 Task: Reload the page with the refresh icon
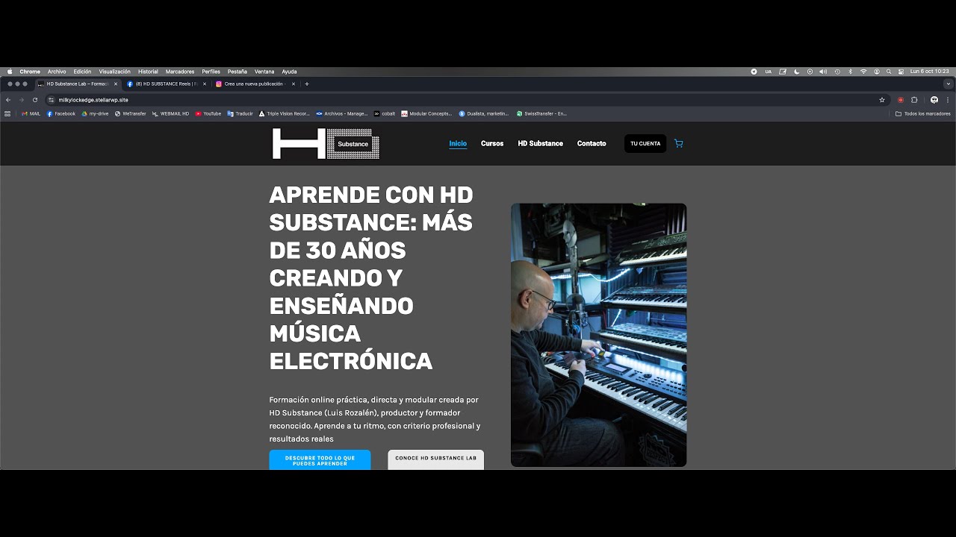click(34, 100)
